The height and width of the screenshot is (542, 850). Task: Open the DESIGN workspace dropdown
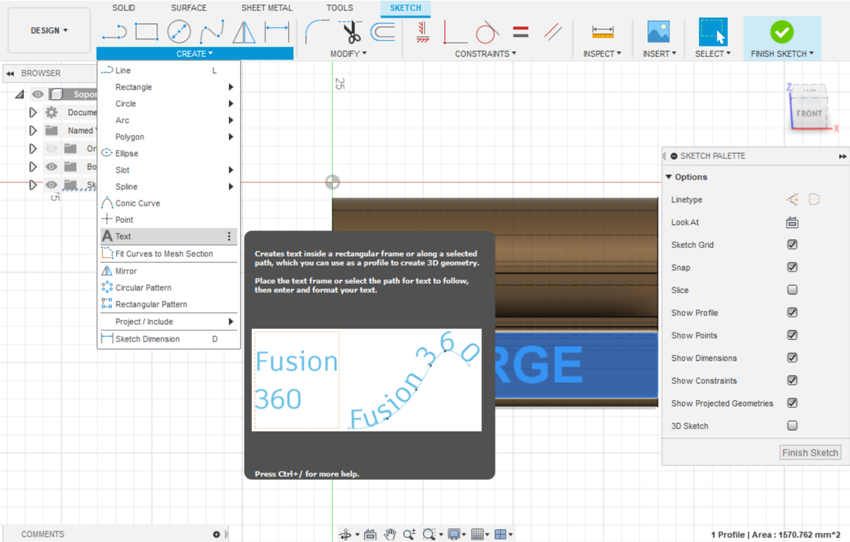coord(49,30)
